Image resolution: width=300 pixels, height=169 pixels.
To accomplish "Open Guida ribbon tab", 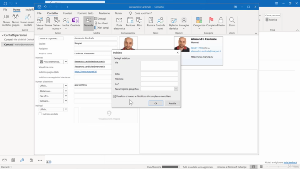I will point(118,13).
